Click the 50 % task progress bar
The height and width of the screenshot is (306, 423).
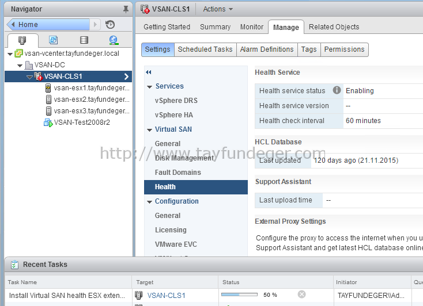(239, 294)
